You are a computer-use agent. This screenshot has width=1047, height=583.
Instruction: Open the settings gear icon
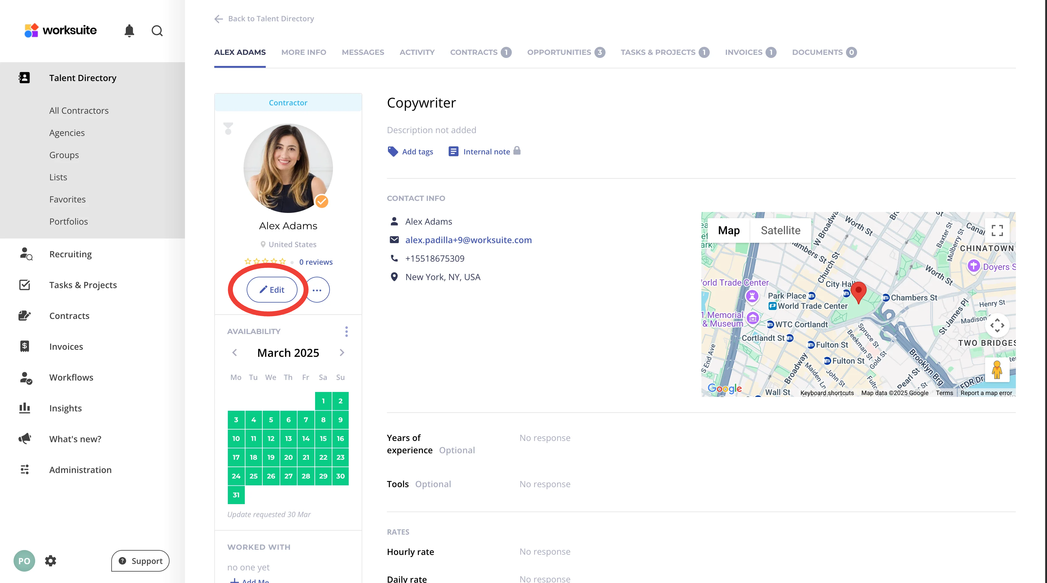50,561
